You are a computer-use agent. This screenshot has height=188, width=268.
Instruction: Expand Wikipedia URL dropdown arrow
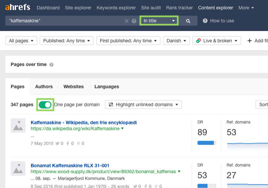point(122,128)
